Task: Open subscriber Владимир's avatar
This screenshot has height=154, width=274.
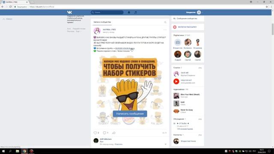Action: (x=198, y=42)
